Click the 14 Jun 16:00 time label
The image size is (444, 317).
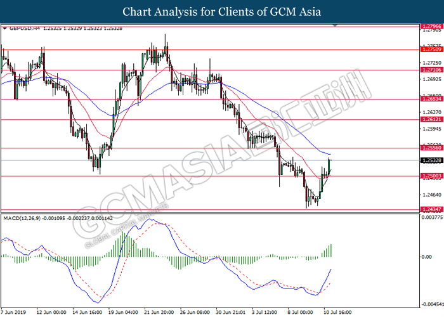88,313
